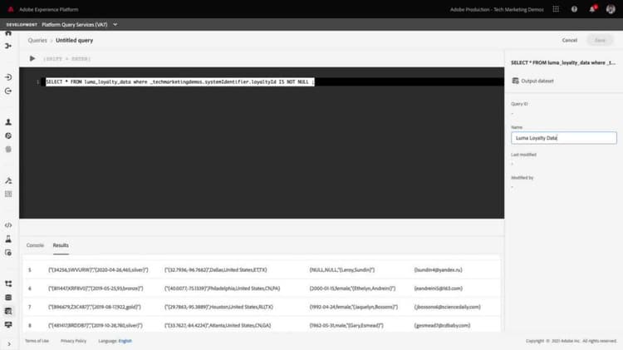Viewport: 623px width, 350px height.
Task: Open Models flask icon in sidebar
Action: point(8,239)
